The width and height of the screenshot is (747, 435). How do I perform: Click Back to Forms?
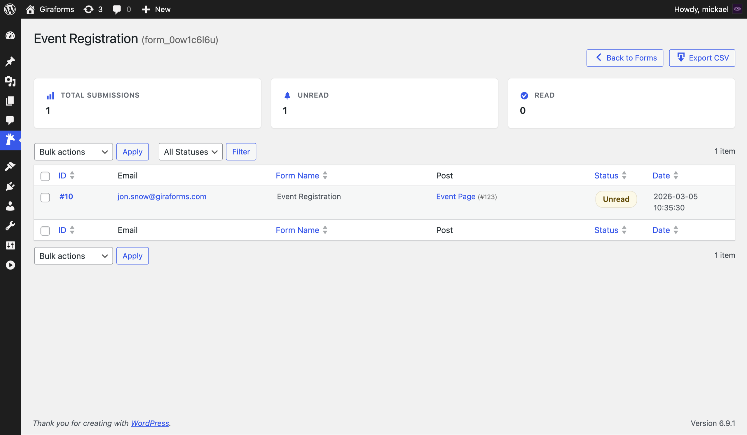(624, 58)
